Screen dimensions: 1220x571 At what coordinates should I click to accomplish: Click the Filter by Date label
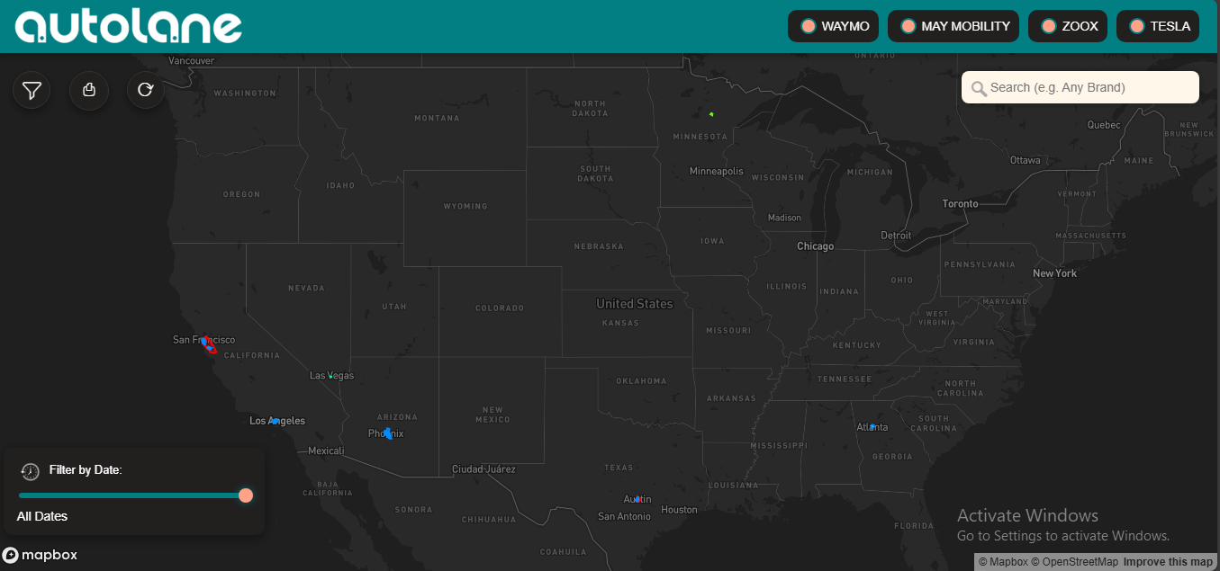86,469
